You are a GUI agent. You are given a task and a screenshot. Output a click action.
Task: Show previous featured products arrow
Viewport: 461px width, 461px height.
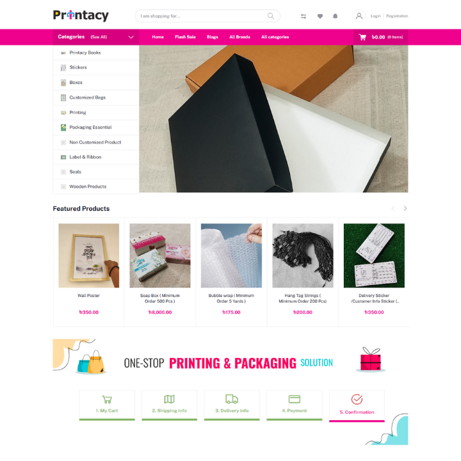click(x=393, y=209)
